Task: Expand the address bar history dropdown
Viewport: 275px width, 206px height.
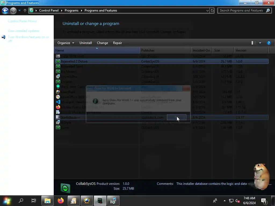Action: click(x=208, y=10)
